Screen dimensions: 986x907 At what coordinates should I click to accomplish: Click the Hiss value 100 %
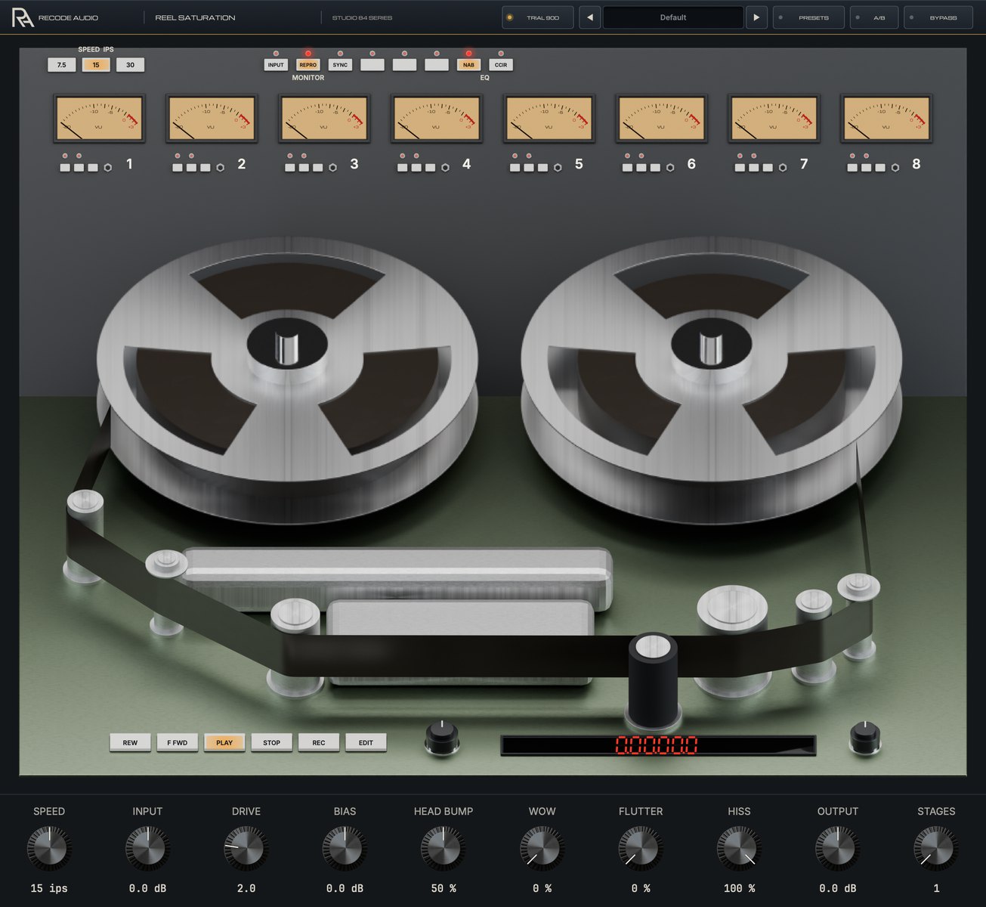(739, 888)
